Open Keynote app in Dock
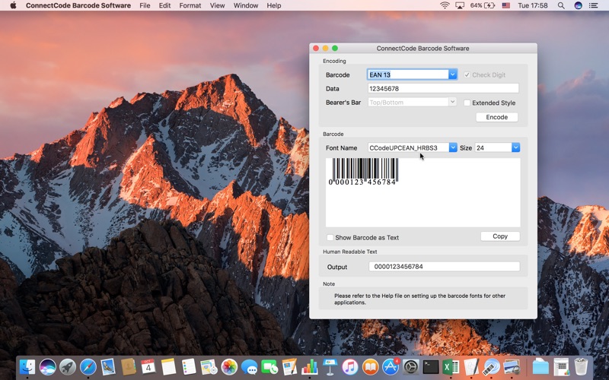 pos(330,367)
